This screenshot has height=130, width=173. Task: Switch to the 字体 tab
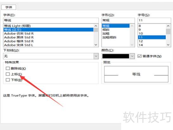(9, 7)
